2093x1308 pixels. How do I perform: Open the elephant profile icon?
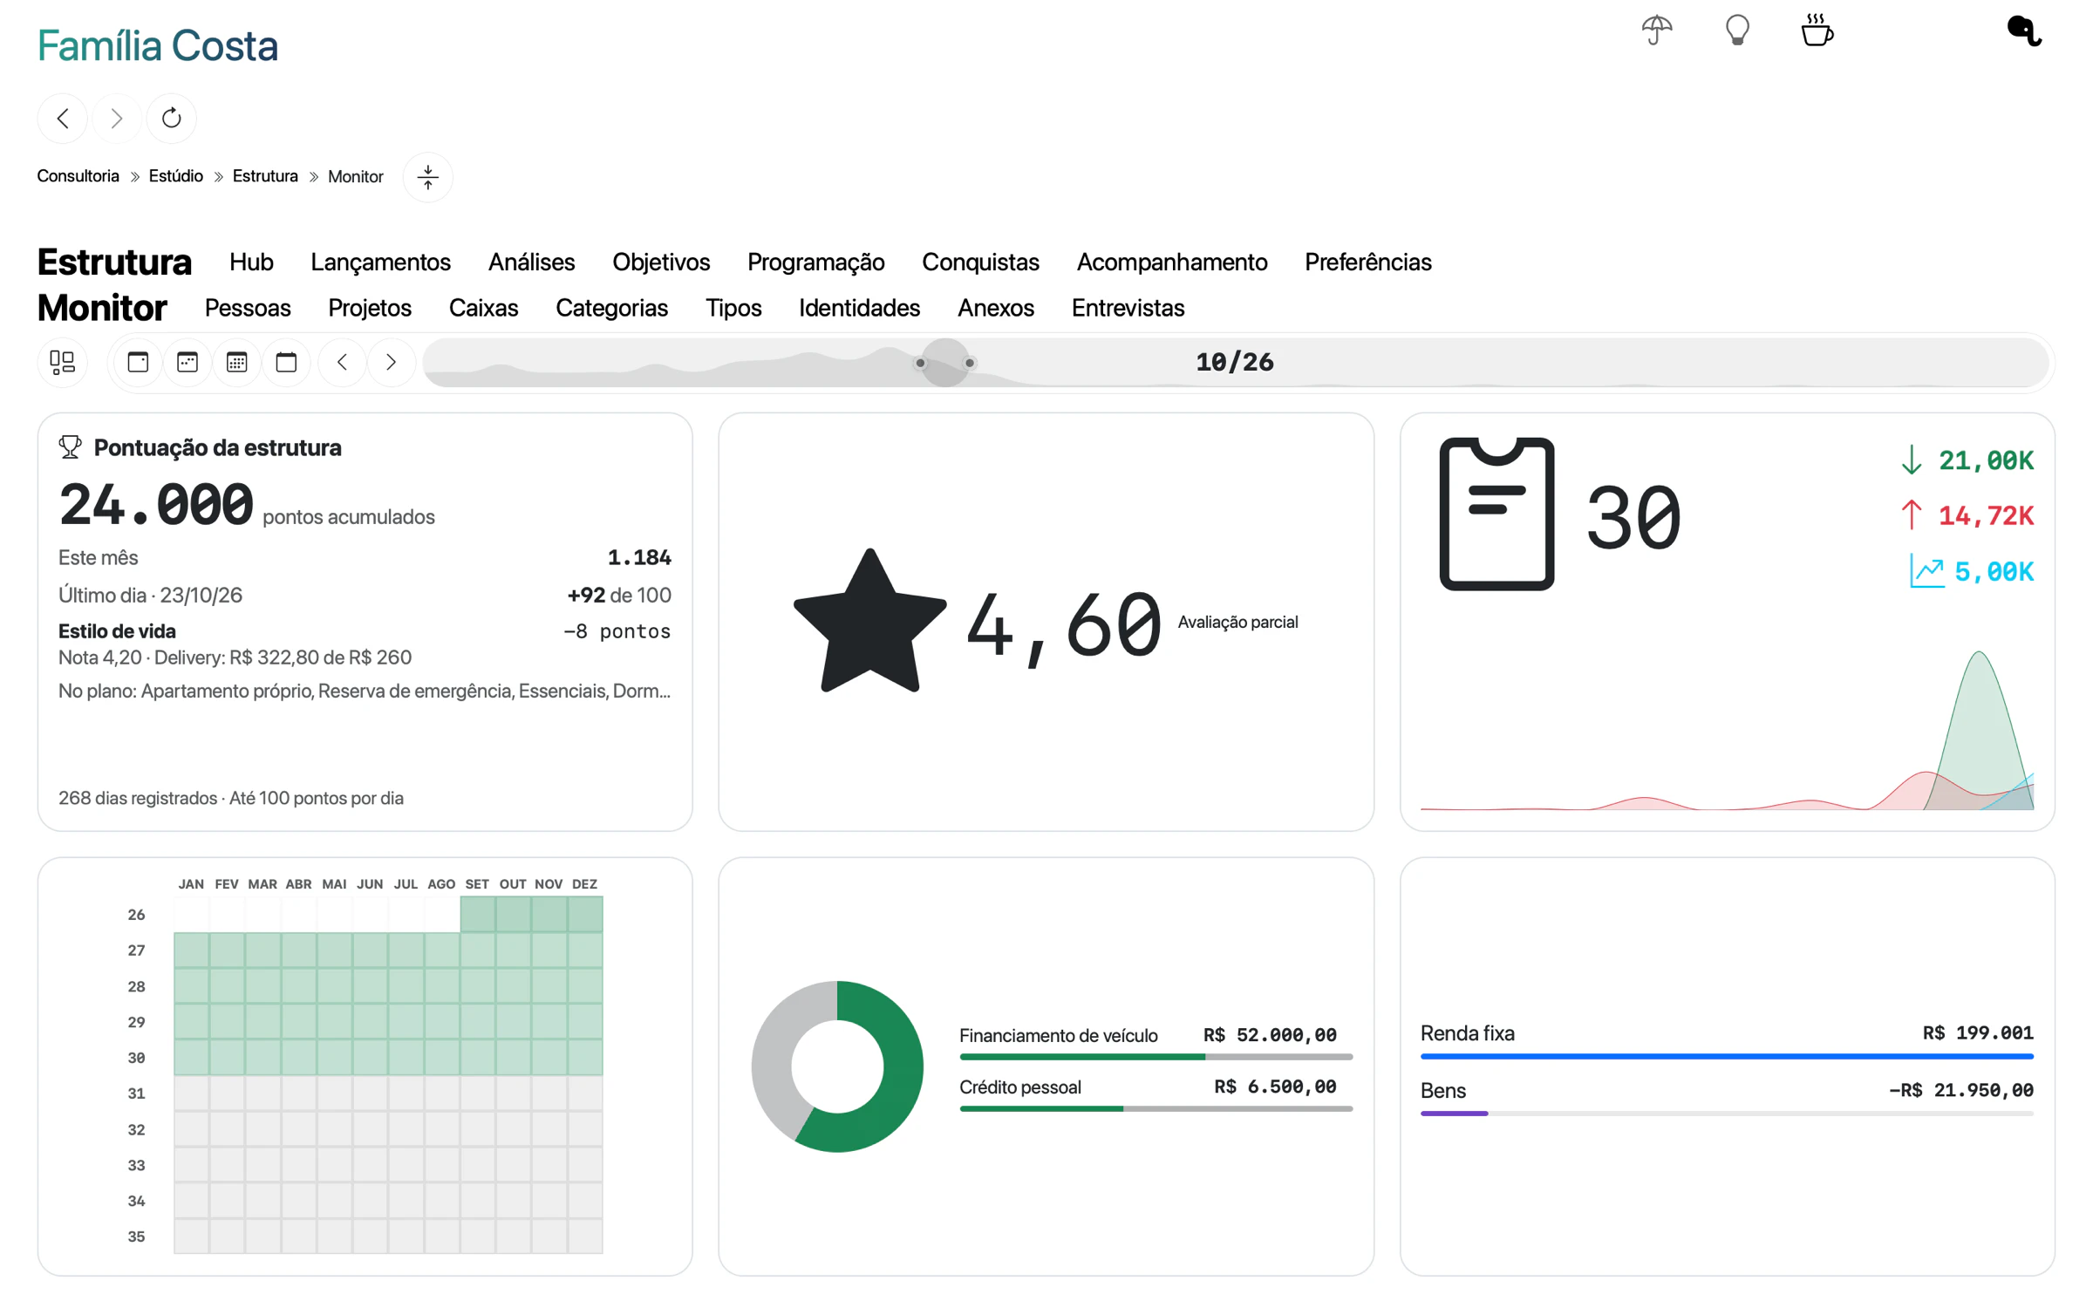[x=2023, y=31]
